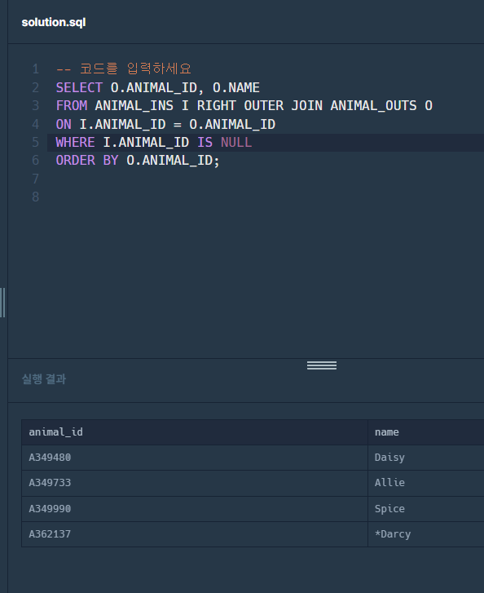The width and height of the screenshot is (484, 593).
Task: Select cell A349990 in results
Action: coord(195,509)
